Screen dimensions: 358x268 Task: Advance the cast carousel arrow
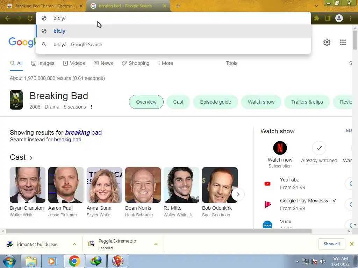click(238, 194)
